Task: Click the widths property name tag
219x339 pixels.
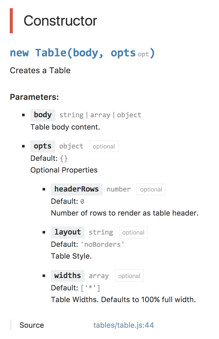Action: tap(68, 276)
